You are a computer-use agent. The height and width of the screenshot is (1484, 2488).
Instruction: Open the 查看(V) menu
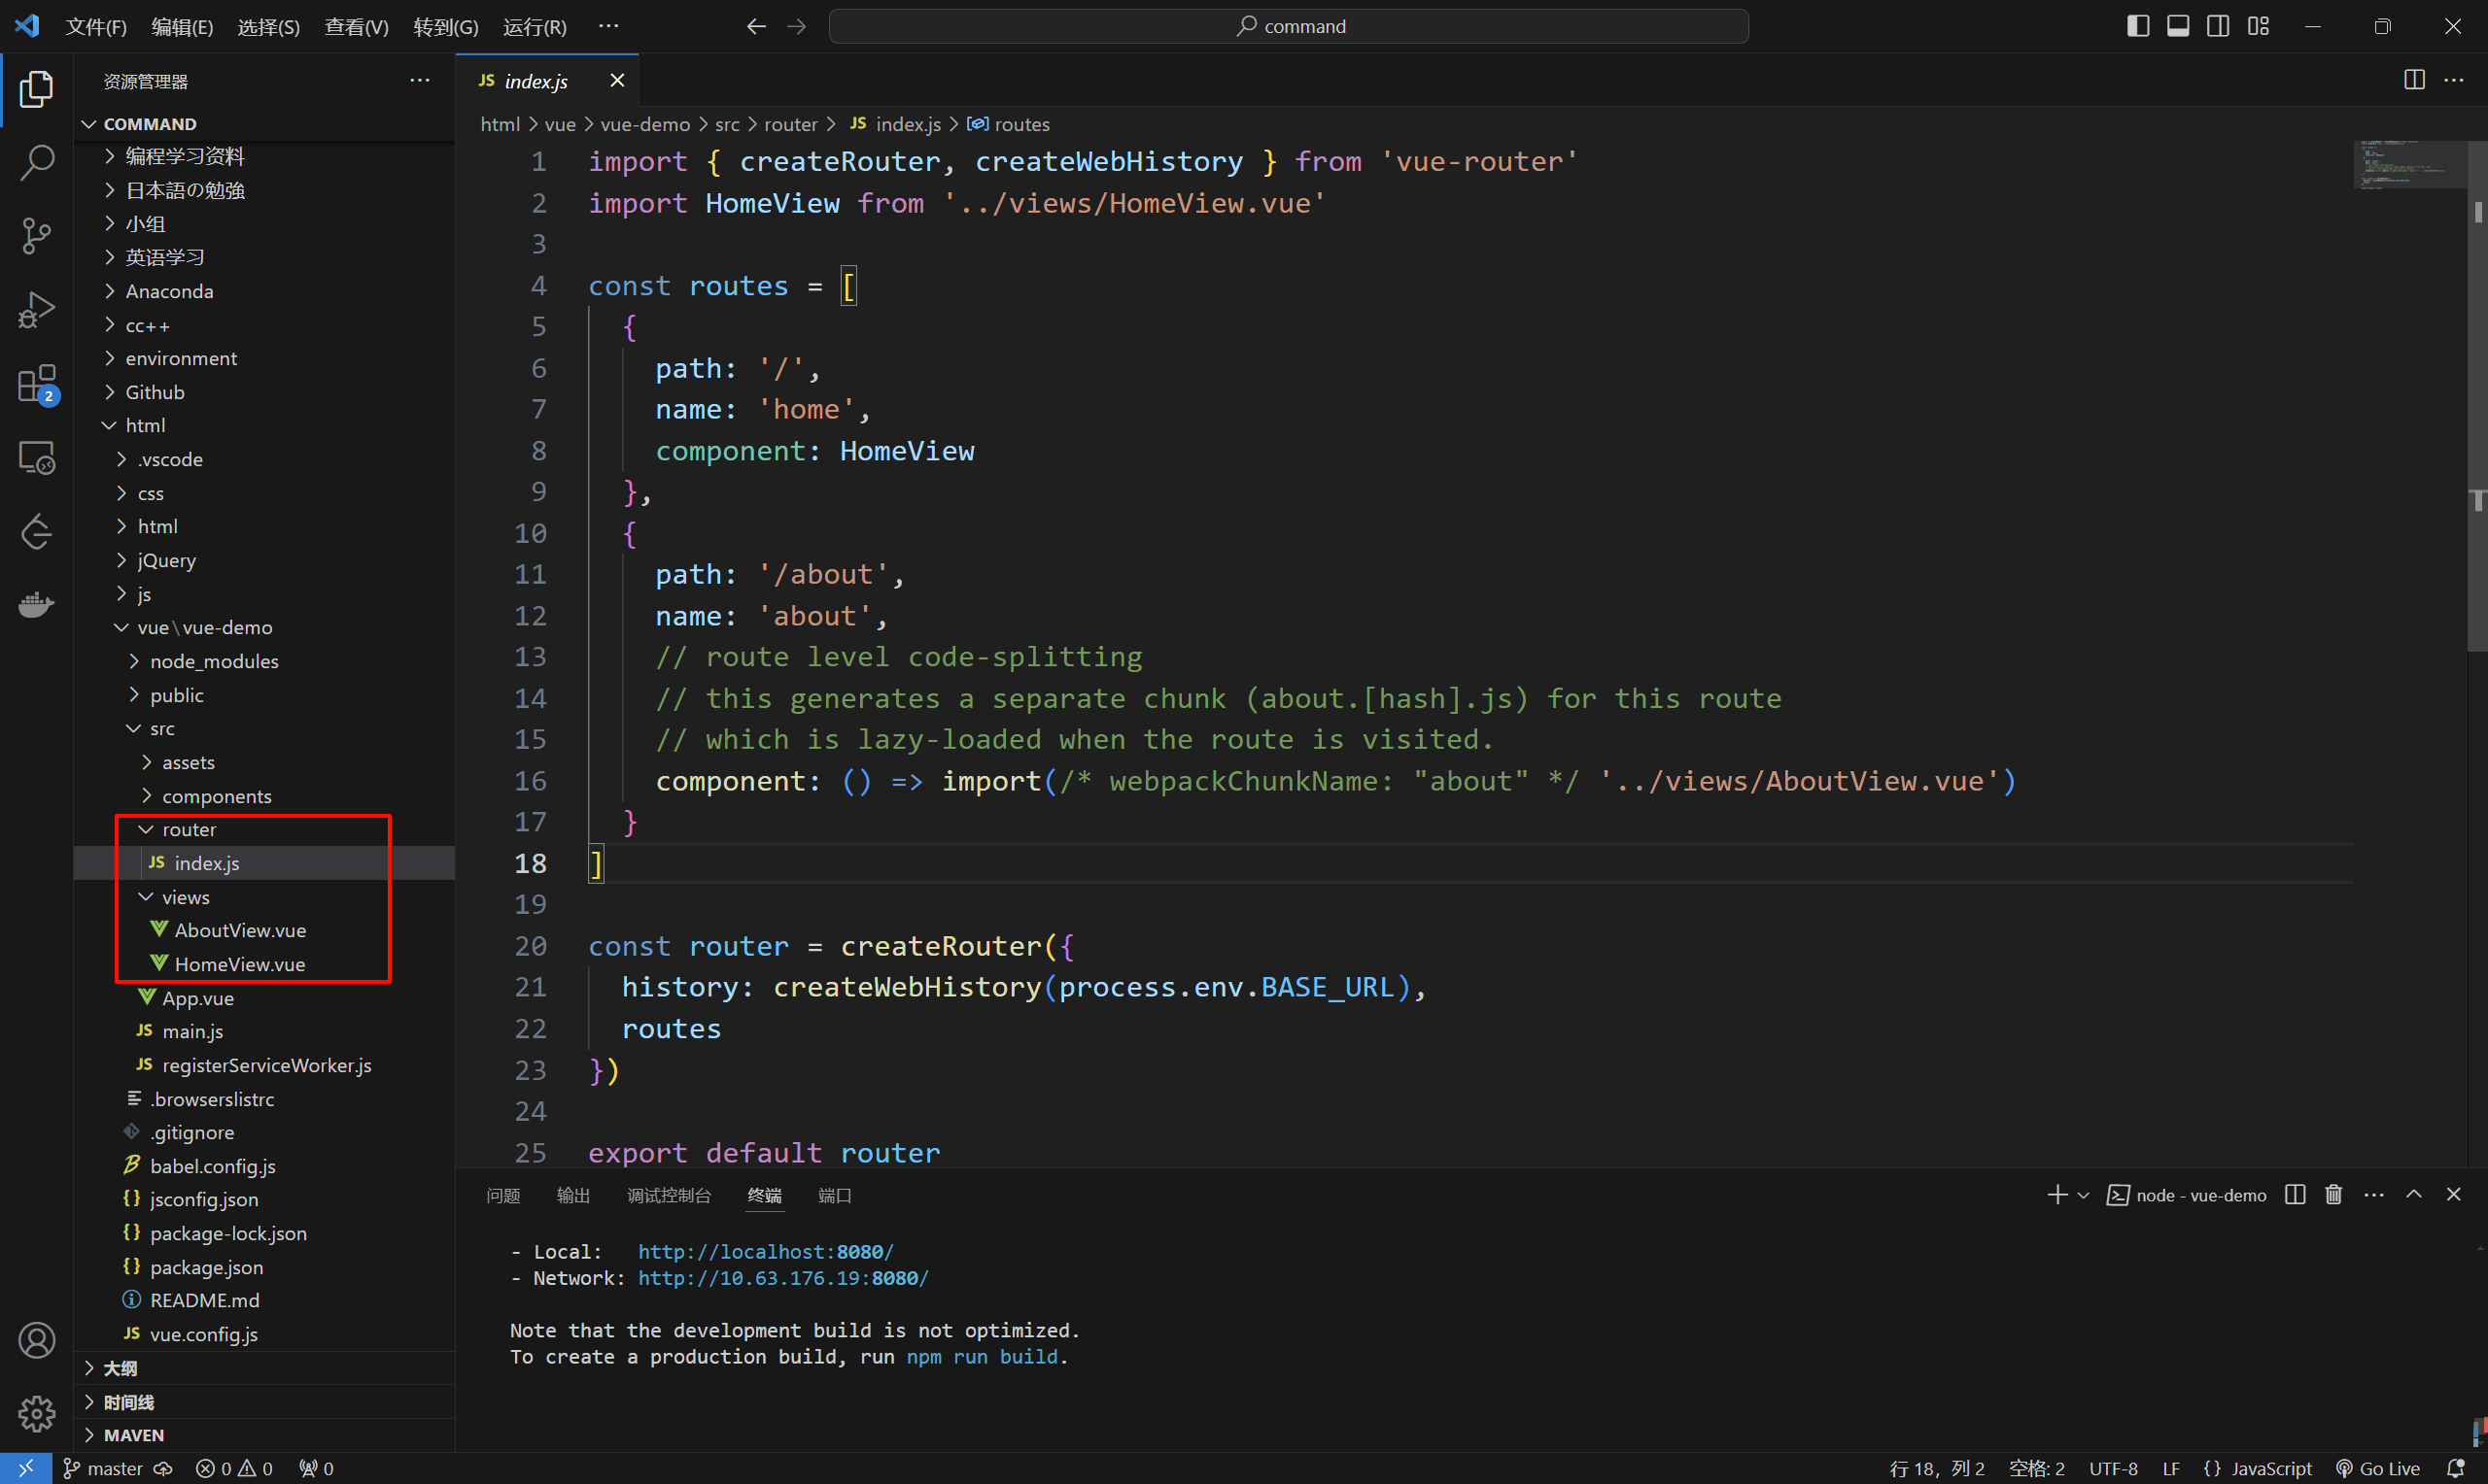(x=356, y=27)
